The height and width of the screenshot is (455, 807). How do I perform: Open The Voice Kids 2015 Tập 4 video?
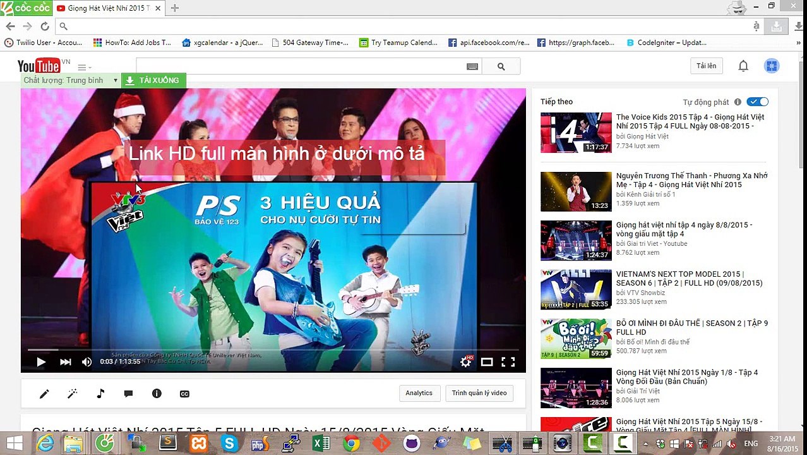coord(690,121)
